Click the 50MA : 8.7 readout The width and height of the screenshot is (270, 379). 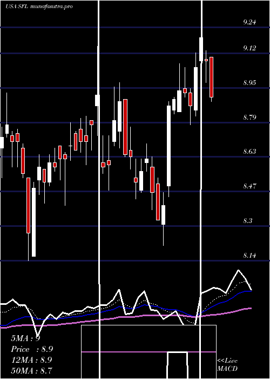click(x=32, y=370)
